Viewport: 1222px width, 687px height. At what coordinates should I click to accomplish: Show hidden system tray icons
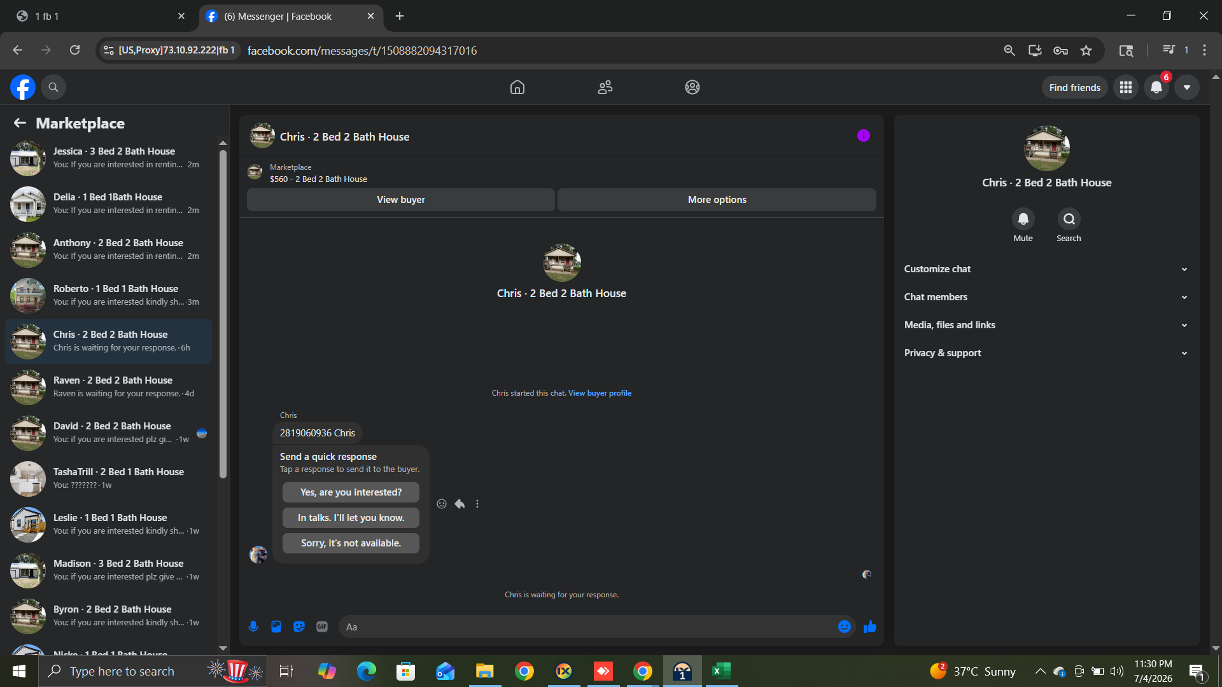click(x=1040, y=671)
